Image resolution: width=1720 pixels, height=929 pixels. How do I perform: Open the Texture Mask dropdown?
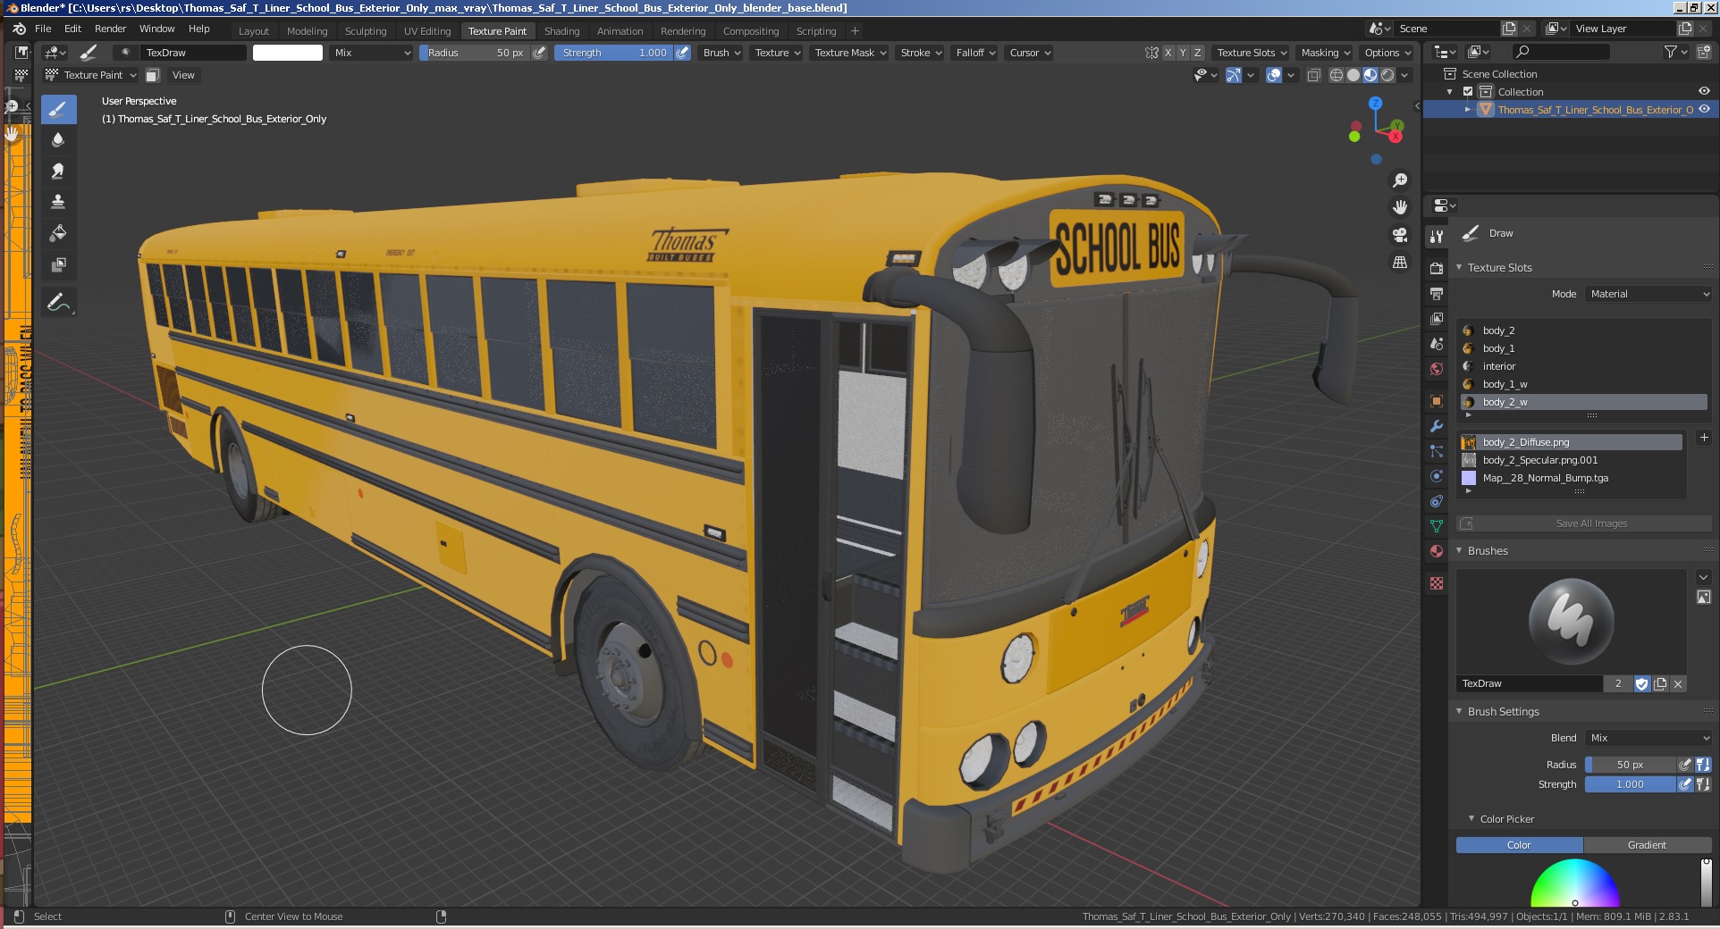tap(850, 53)
